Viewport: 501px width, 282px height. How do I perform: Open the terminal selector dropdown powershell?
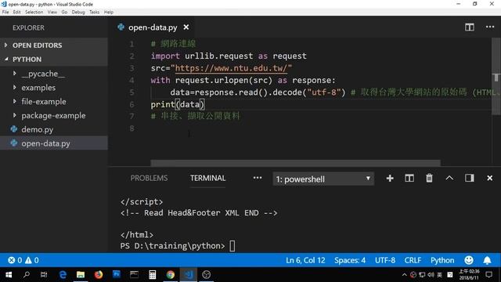[323, 179]
